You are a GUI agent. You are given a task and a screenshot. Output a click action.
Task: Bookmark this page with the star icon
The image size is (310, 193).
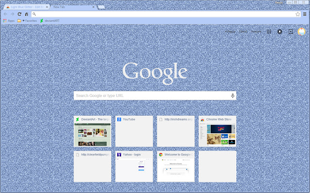point(297,14)
